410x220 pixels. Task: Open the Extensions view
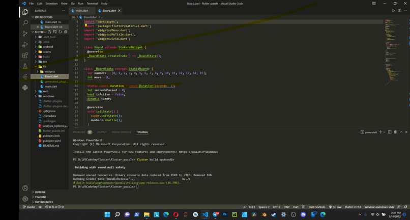pos(25,56)
